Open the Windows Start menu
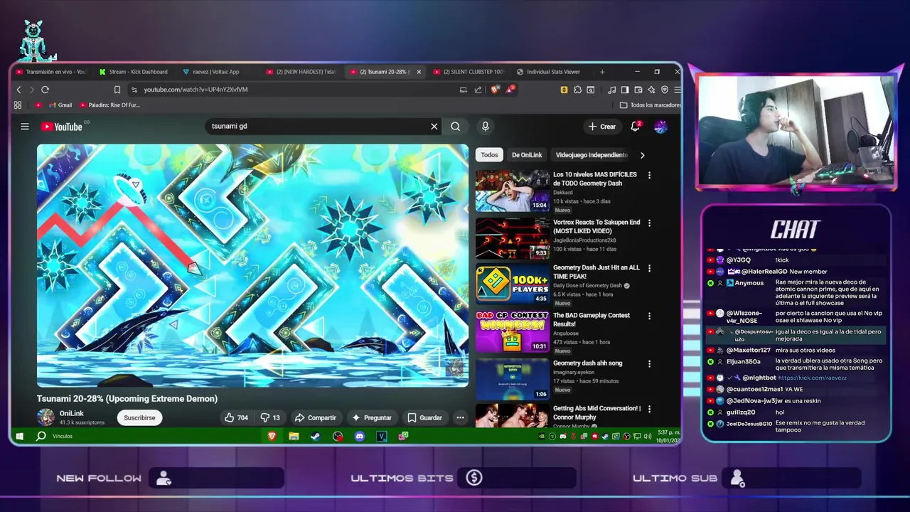This screenshot has width=910, height=512. [x=19, y=436]
